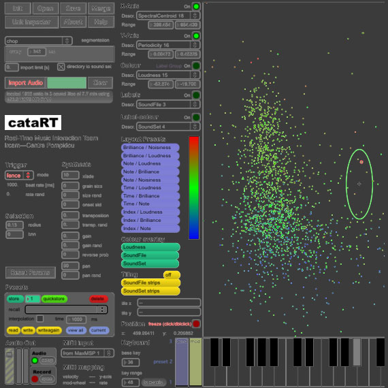Toggle the Y-Axis On indicator
Image resolution: width=388 pixels, height=388 pixels.
(x=196, y=36)
